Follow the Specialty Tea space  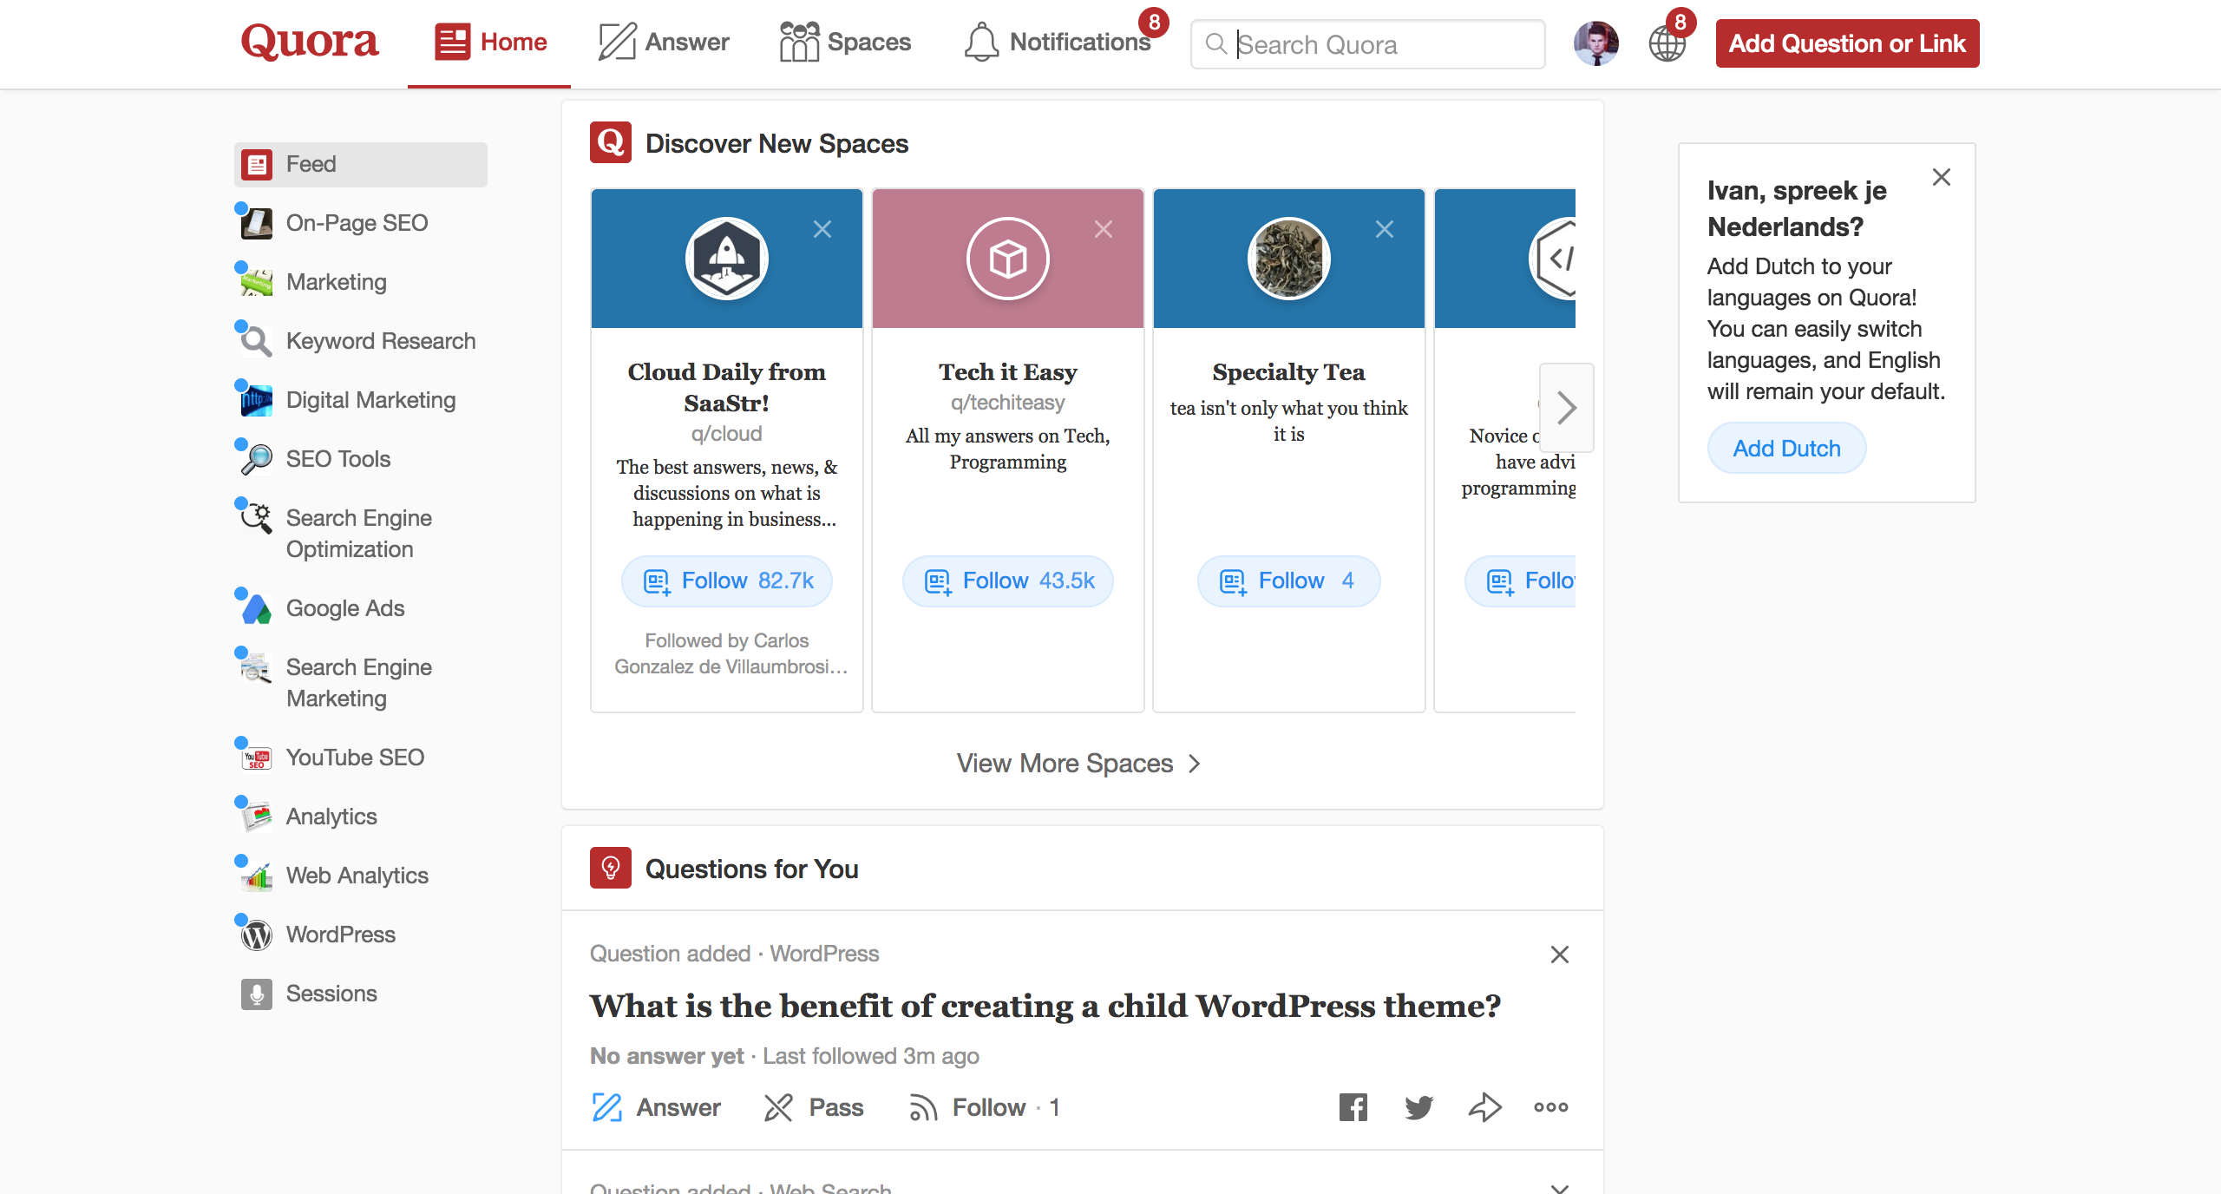[1287, 580]
